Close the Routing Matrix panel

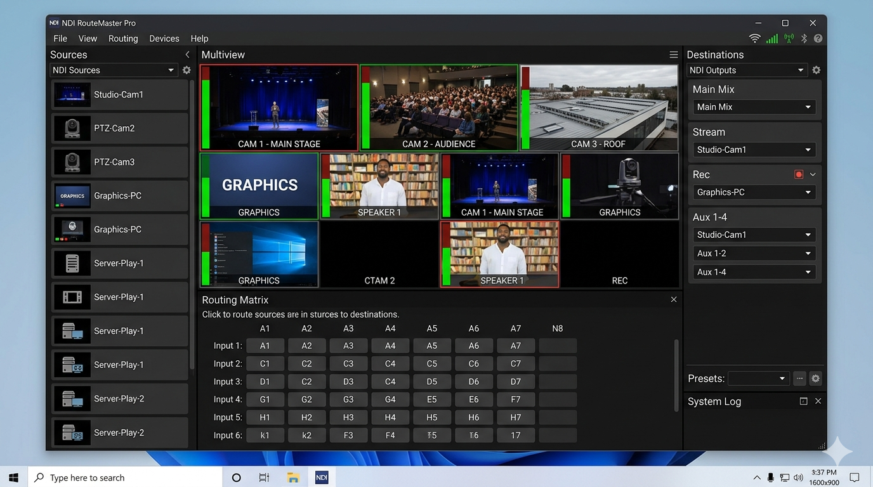(x=674, y=299)
